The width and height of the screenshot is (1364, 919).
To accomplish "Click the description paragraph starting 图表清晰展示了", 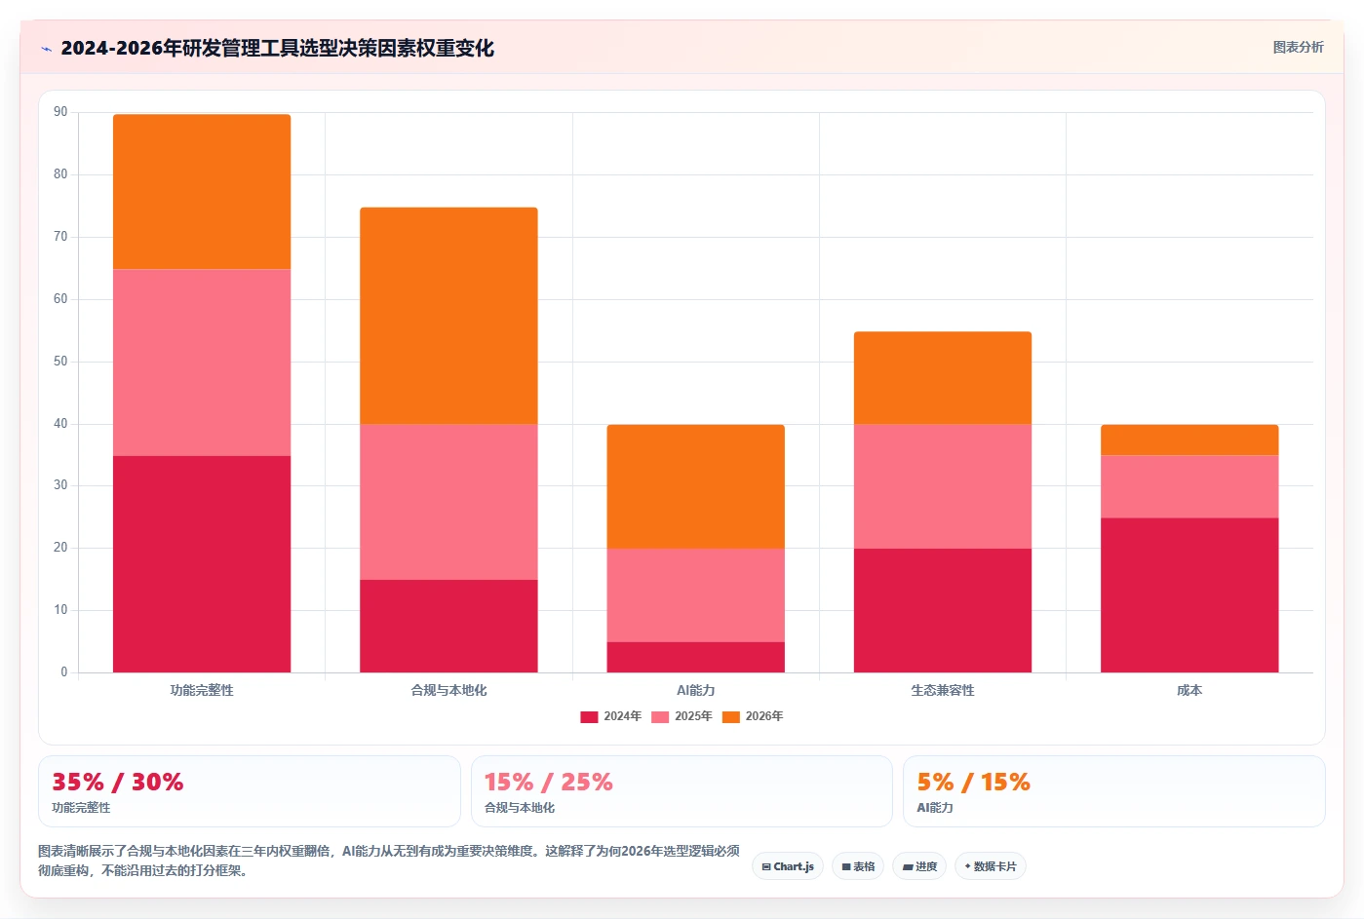I will point(389,861).
